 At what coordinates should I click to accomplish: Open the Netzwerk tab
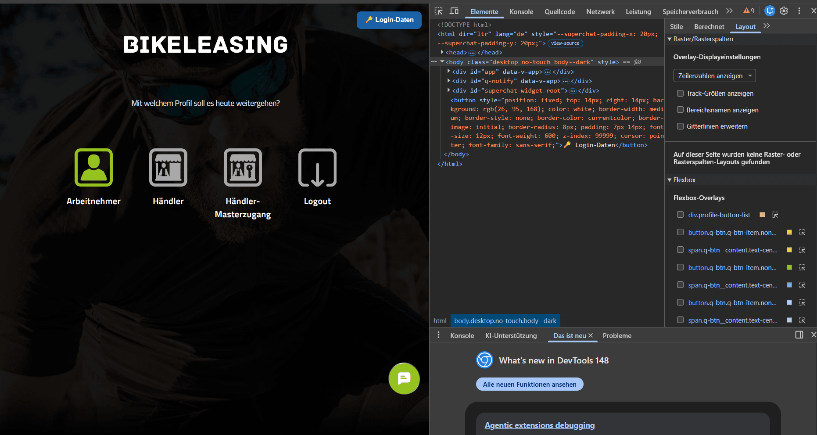pos(600,12)
